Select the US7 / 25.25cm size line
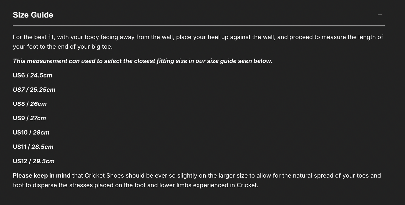This screenshot has height=205, width=405. (x=34, y=90)
